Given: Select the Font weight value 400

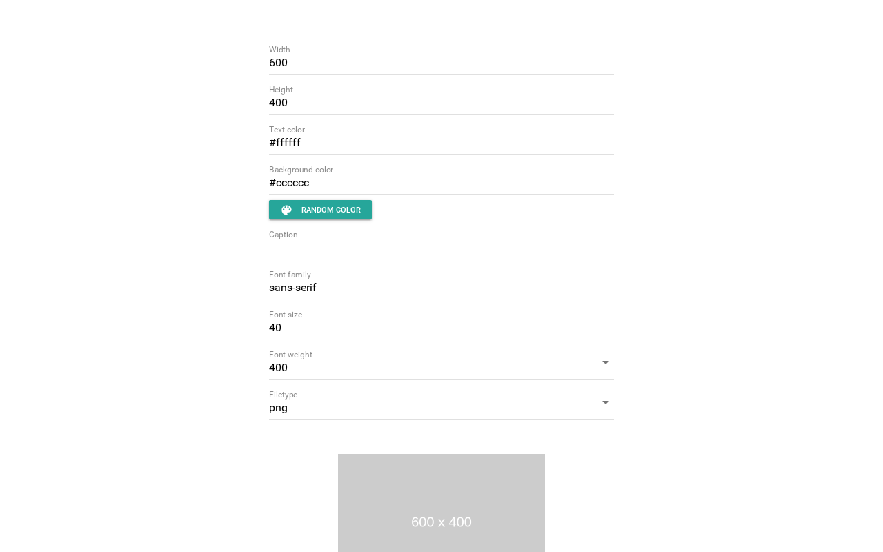Looking at the screenshot, I should coord(279,368).
